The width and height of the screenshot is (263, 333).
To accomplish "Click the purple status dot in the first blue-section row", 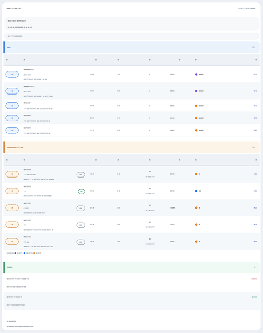I will tap(196, 75).
